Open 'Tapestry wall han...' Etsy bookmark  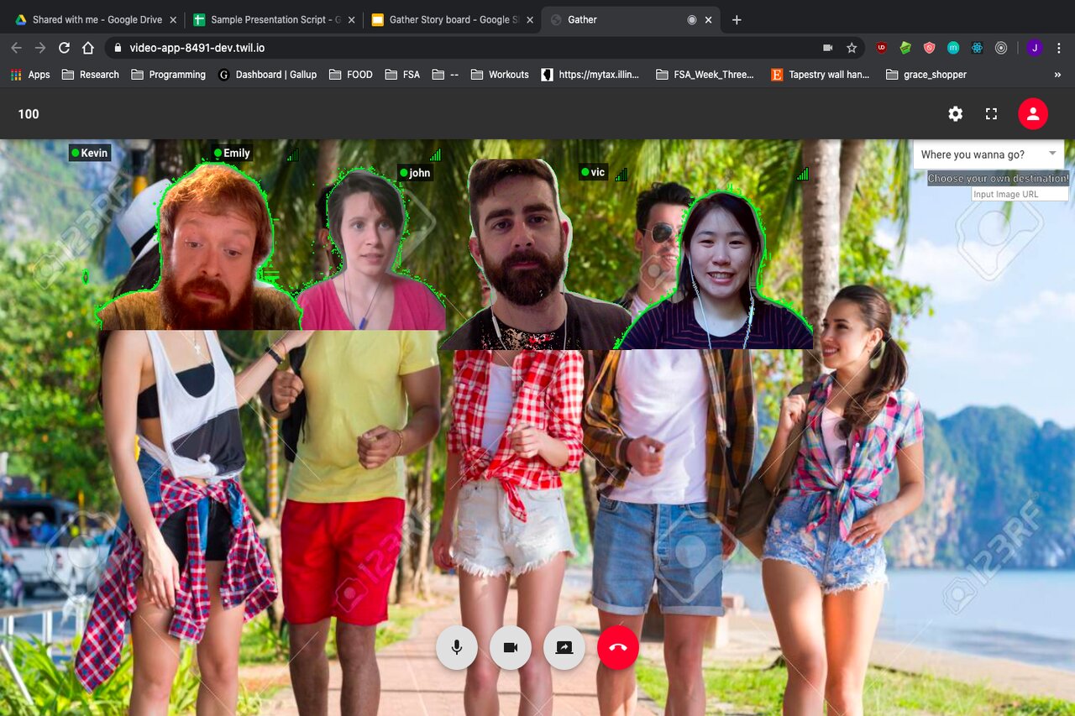point(821,75)
